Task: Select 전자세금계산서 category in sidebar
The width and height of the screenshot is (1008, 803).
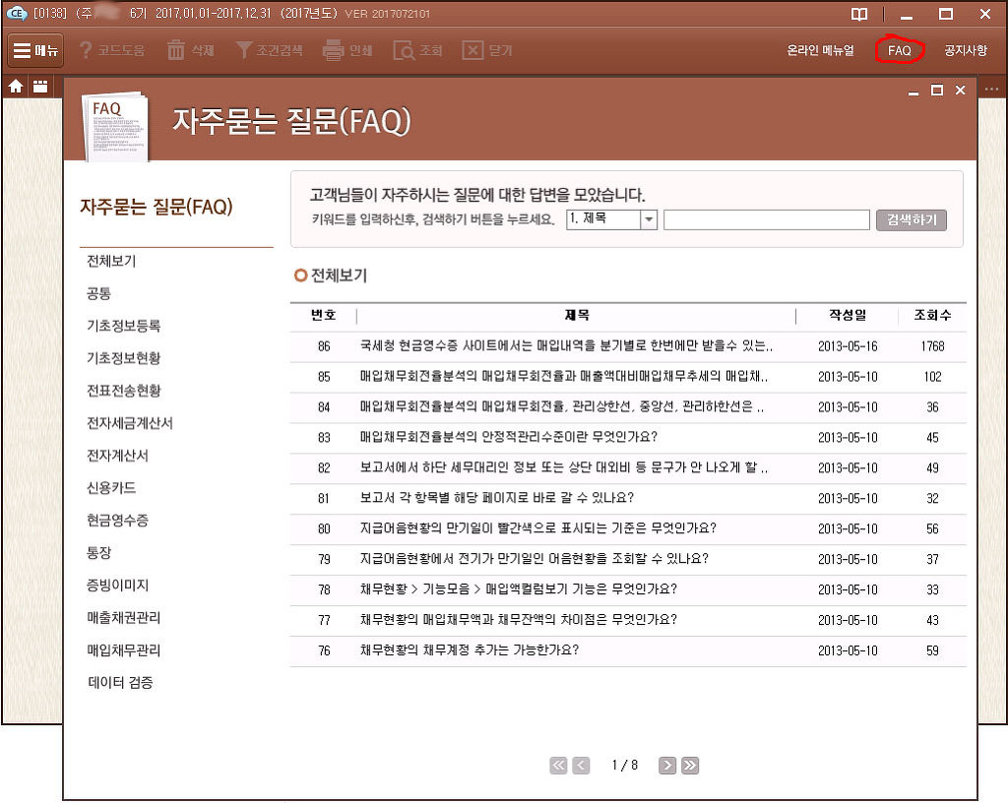Action: 130,423
